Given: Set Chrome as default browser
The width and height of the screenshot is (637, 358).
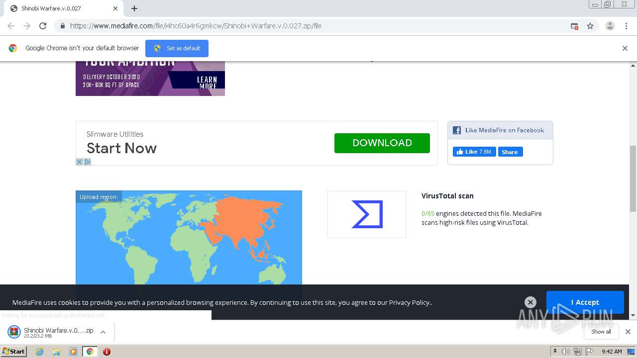Looking at the screenshot, I should (177, 48).
